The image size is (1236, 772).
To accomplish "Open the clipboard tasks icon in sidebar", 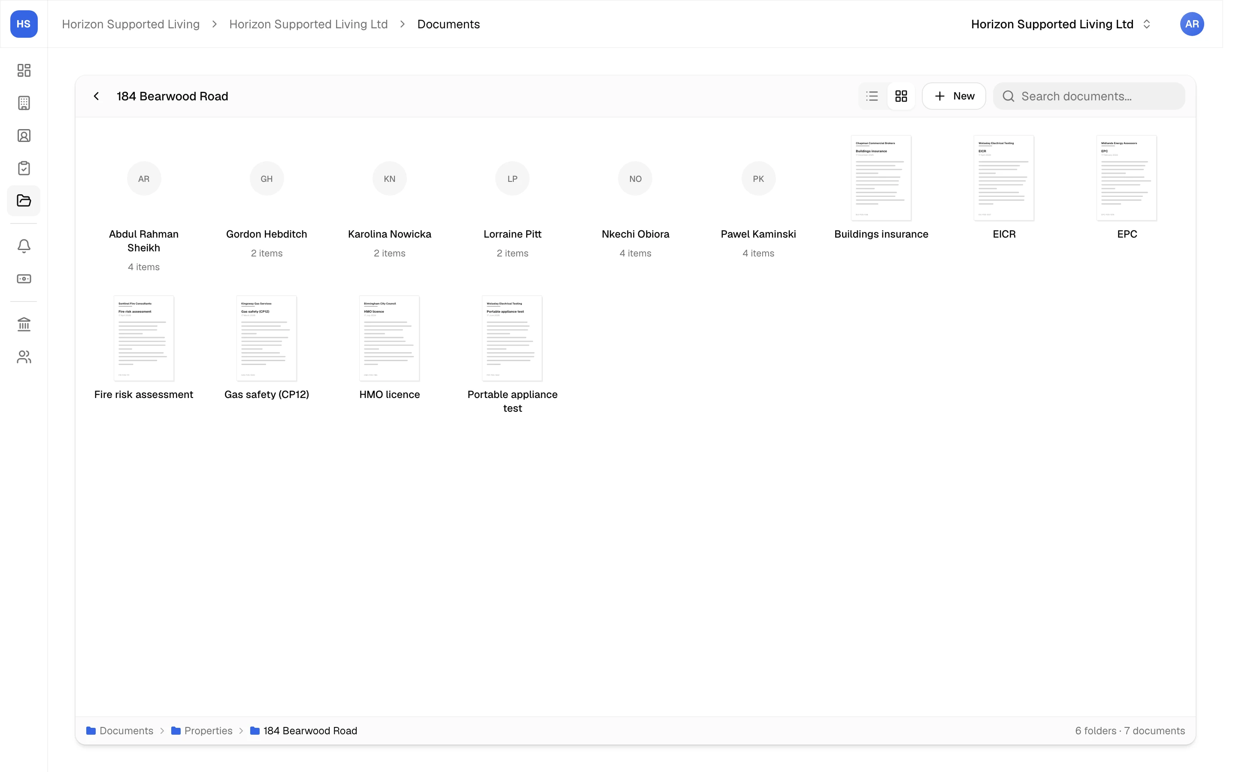I will pyautogui.click(x=24, y=168).
